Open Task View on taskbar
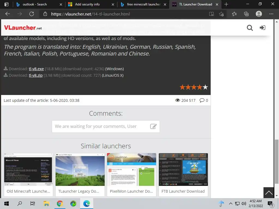Image resolution: width=279 pixels, height=209 pixels. [x=33, y=204]
